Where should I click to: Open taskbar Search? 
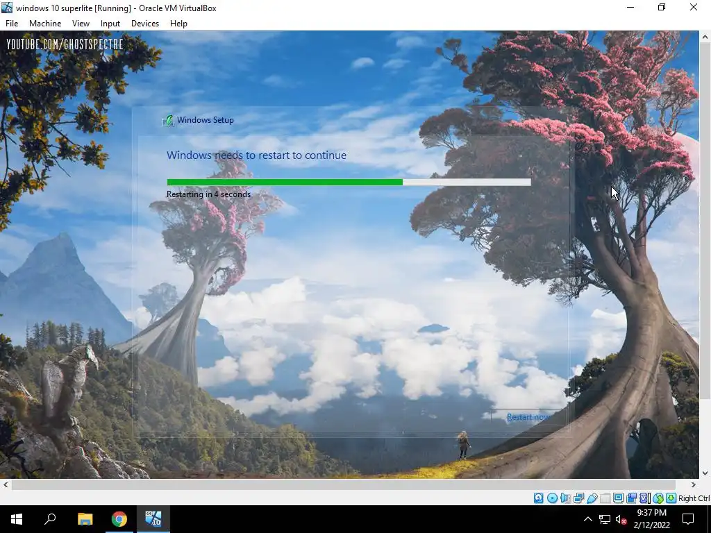(50, 519)
